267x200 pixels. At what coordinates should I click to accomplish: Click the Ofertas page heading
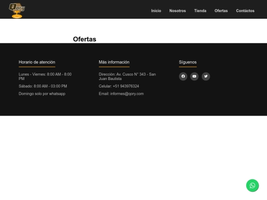click(x=85, y=39)
